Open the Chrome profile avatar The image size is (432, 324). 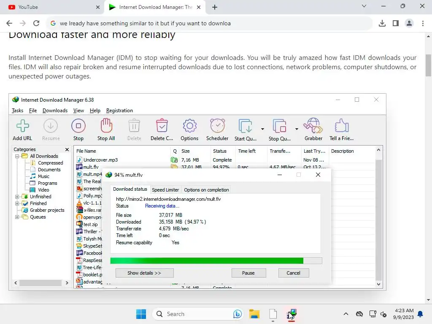(409, 24)
